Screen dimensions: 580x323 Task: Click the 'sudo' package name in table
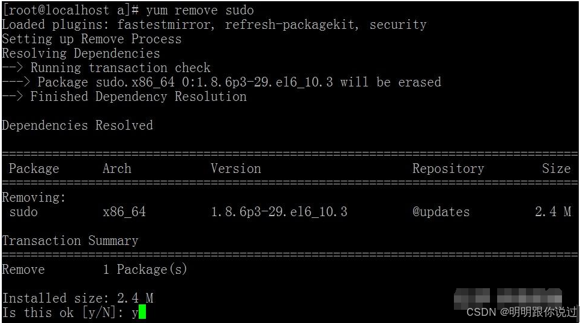[23, 212]
